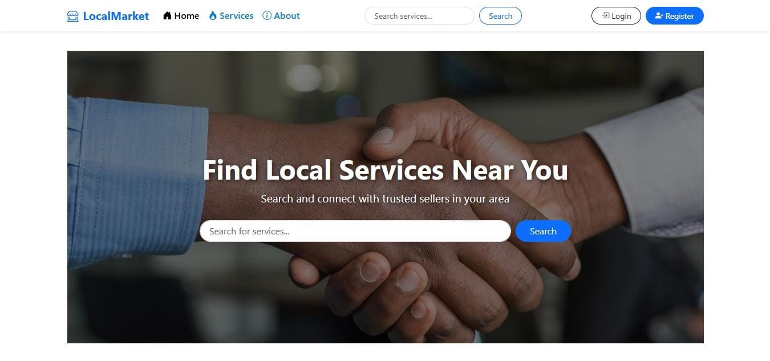Click the blue Register button
The image size is (770, 361).
(675, 16)
